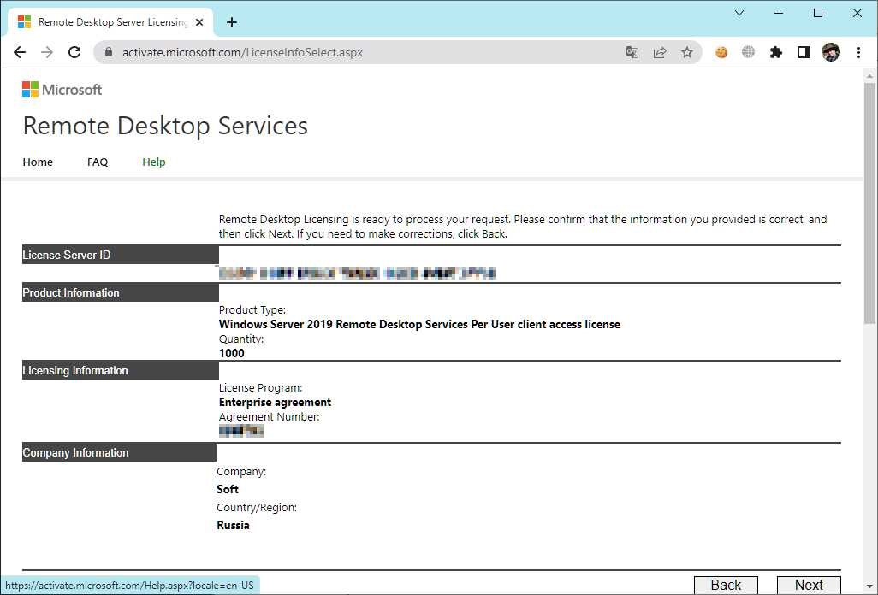The height and width of the screenshot is (595, 878).
Task: Open the FAQ menu item
Action: (x=98, y=162)
